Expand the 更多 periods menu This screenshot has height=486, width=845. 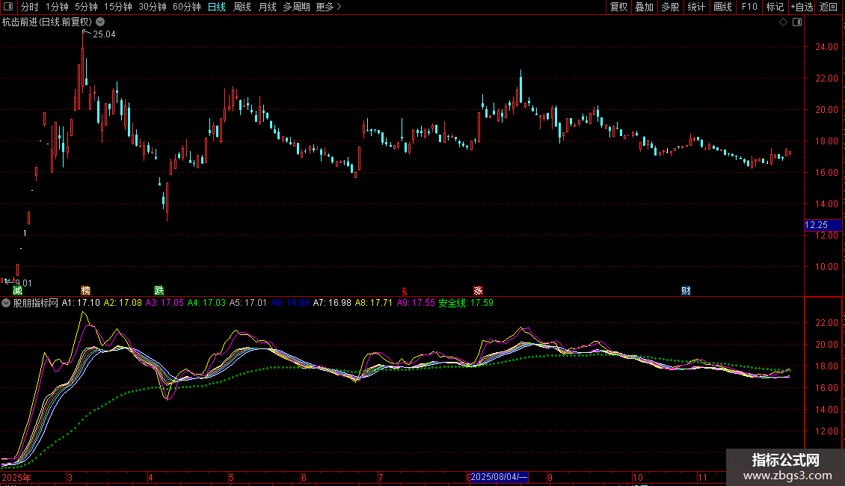[x=328, y=7]
